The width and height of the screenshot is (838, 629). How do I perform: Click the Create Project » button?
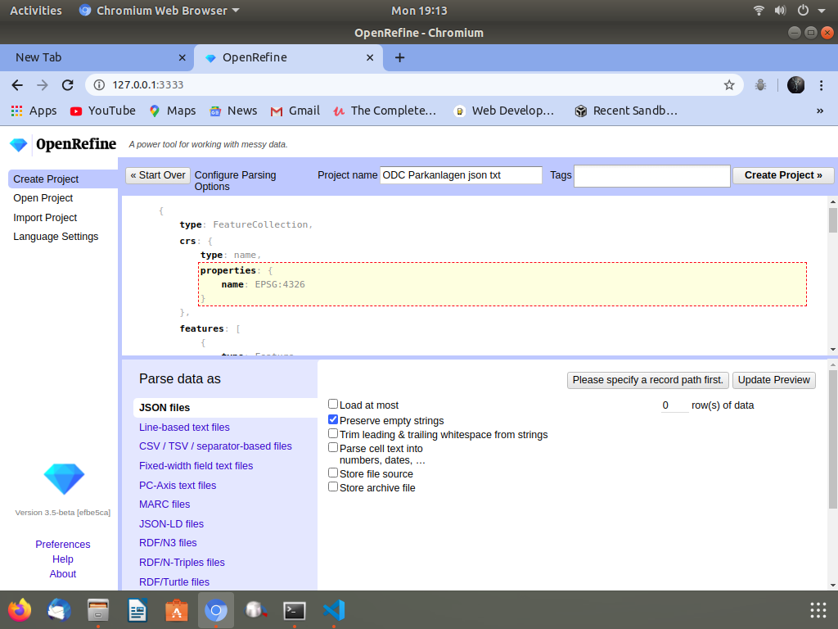coord(783,175)
